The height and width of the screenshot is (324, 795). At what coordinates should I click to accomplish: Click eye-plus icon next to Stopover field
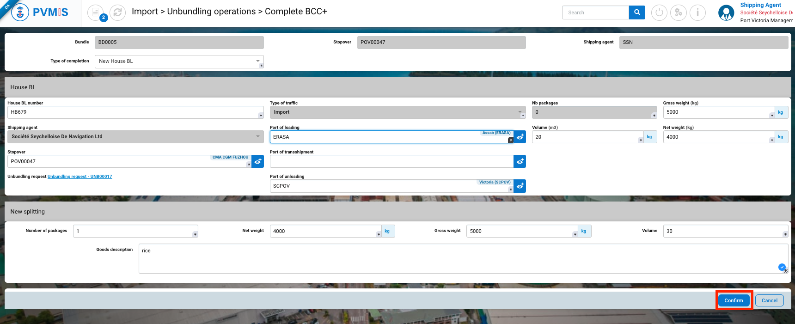coord(257,161)
